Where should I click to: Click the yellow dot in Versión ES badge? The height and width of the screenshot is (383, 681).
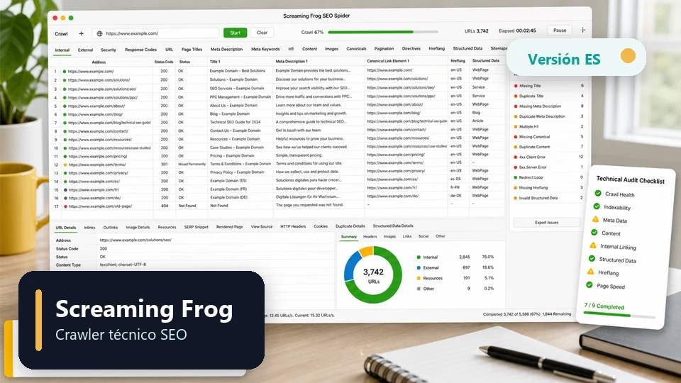pos(628,55)
